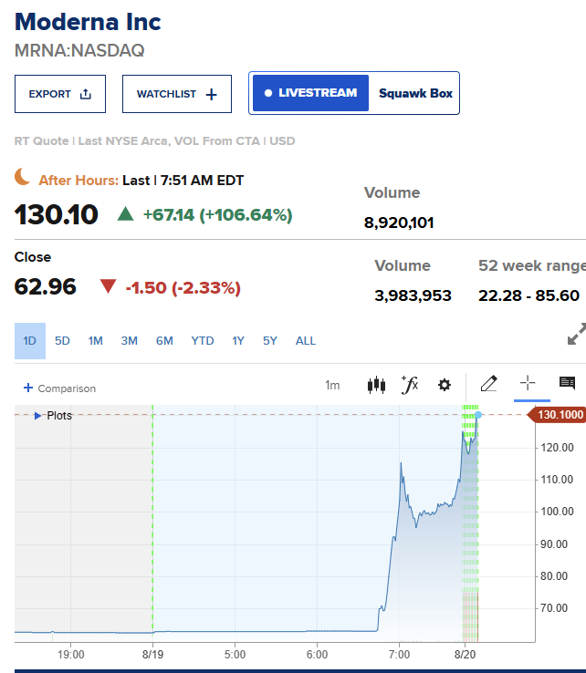Click the EXPORT button
586x673 pixels.
(60, 94)
